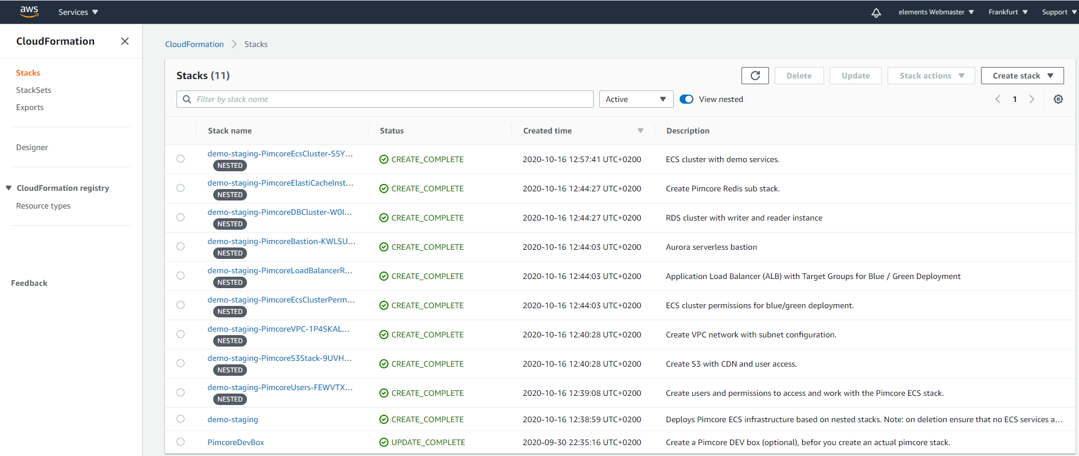
Task: Select radio for PimcoreDBCluster stack
Action: pyautogui.click(x=181, y=217)
